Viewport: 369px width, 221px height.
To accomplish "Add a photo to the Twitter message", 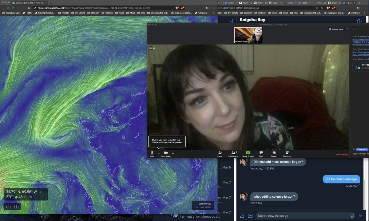I will click(x=242, y=216).
